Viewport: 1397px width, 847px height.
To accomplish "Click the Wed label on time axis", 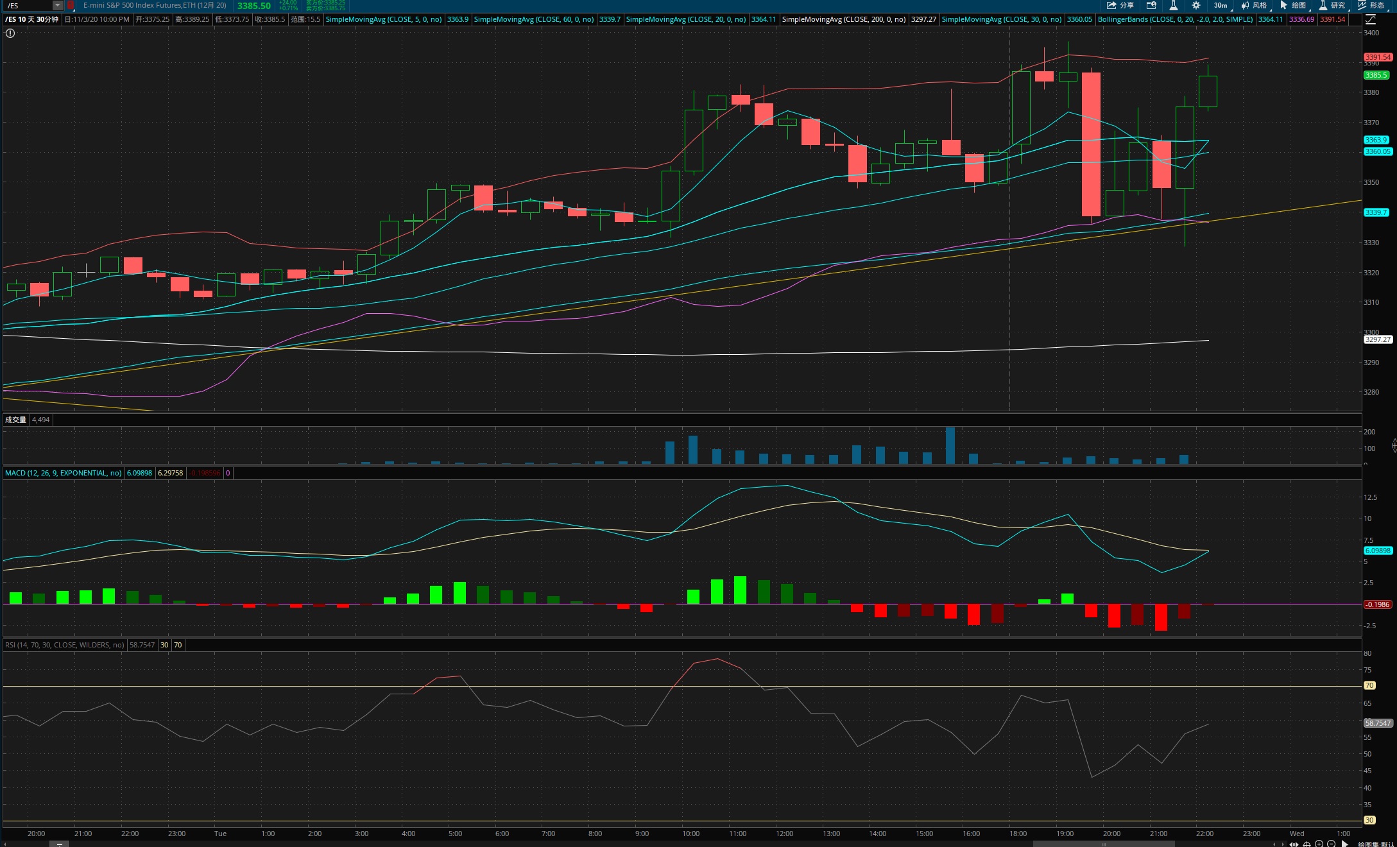I will 1297,834.
